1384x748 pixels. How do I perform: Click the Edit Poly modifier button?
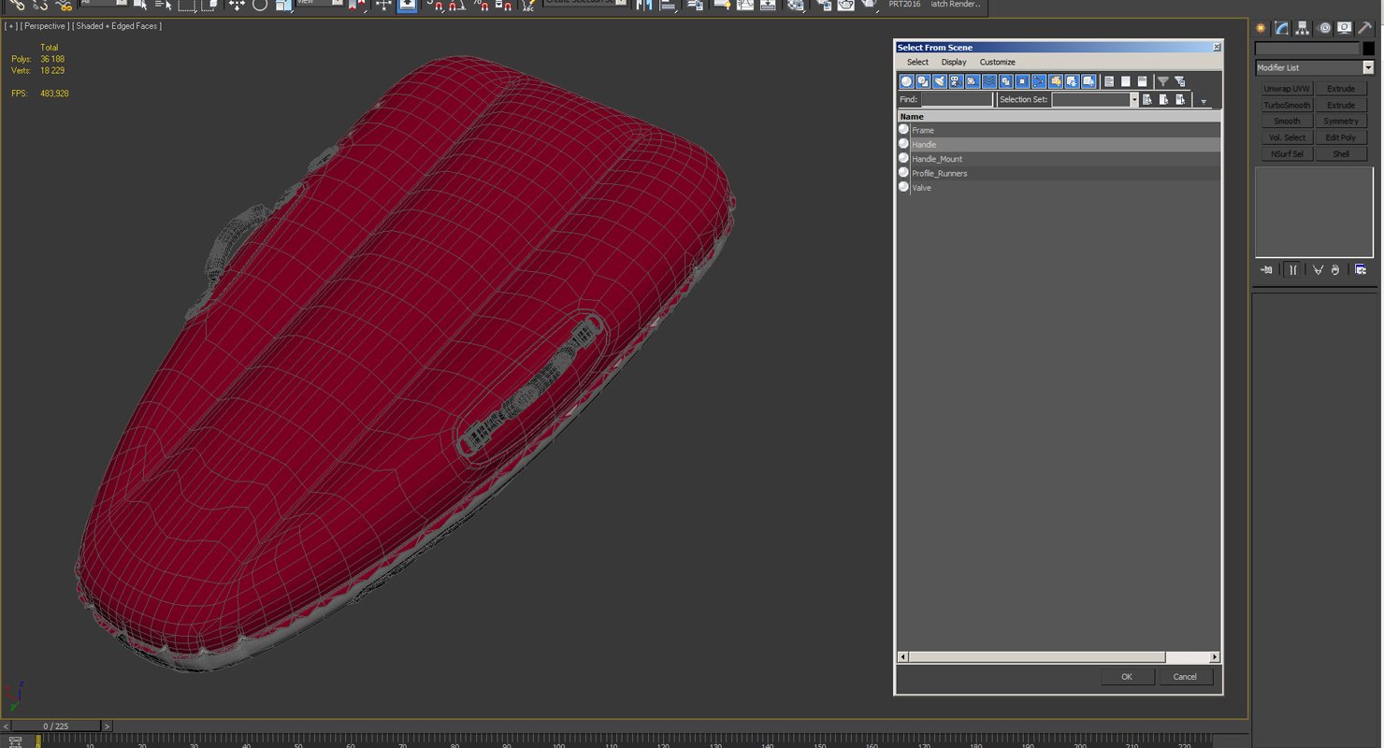click(1341, 137)
